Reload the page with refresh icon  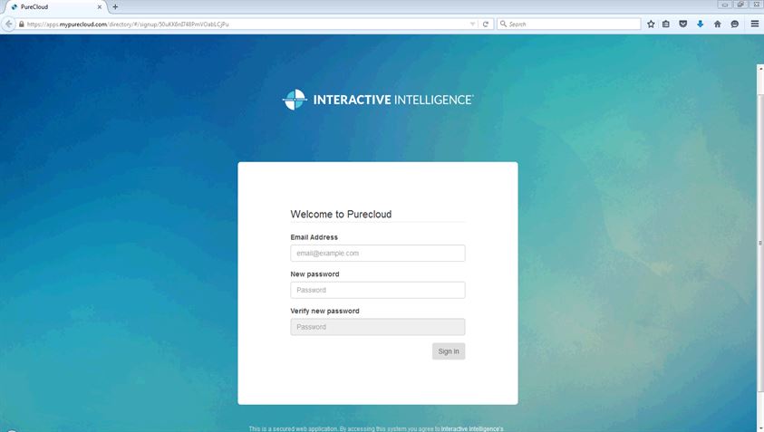486,24
